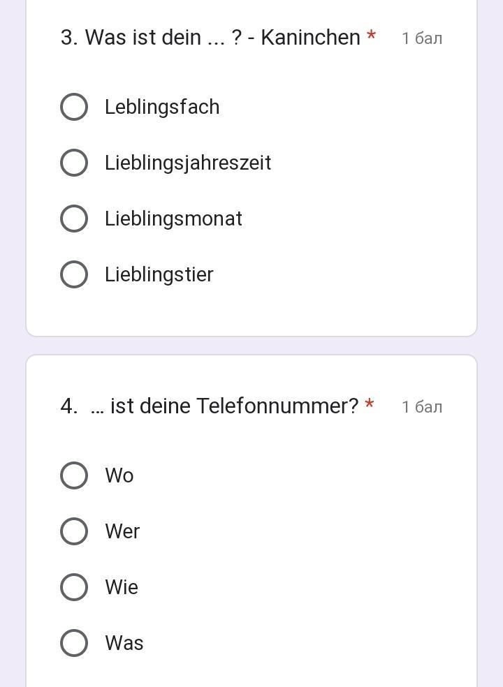Click the Wo answer label text
This screenshot has height=687, width=503.
119,475
